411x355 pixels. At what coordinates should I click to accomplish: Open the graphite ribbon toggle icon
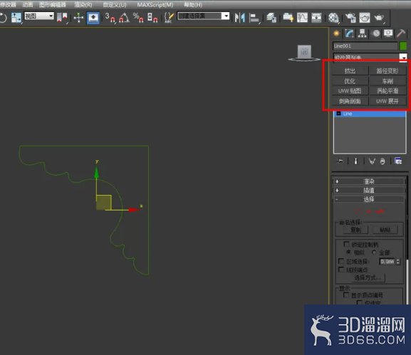(288, 18)
